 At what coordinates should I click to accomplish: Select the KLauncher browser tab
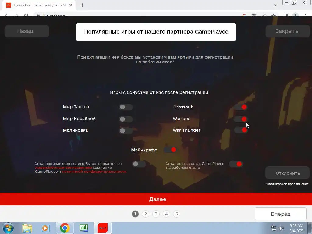[39, 5]
